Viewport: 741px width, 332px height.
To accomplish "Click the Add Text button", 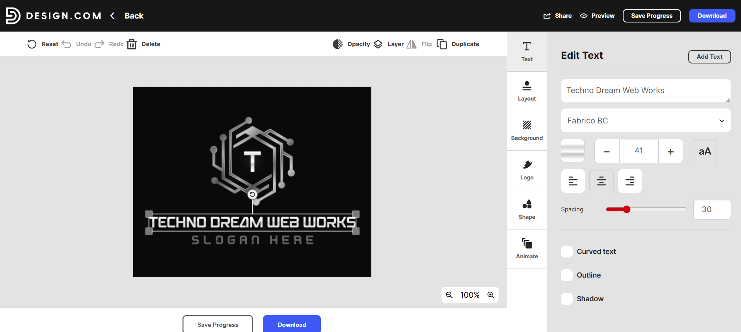I will coord(709,57).
